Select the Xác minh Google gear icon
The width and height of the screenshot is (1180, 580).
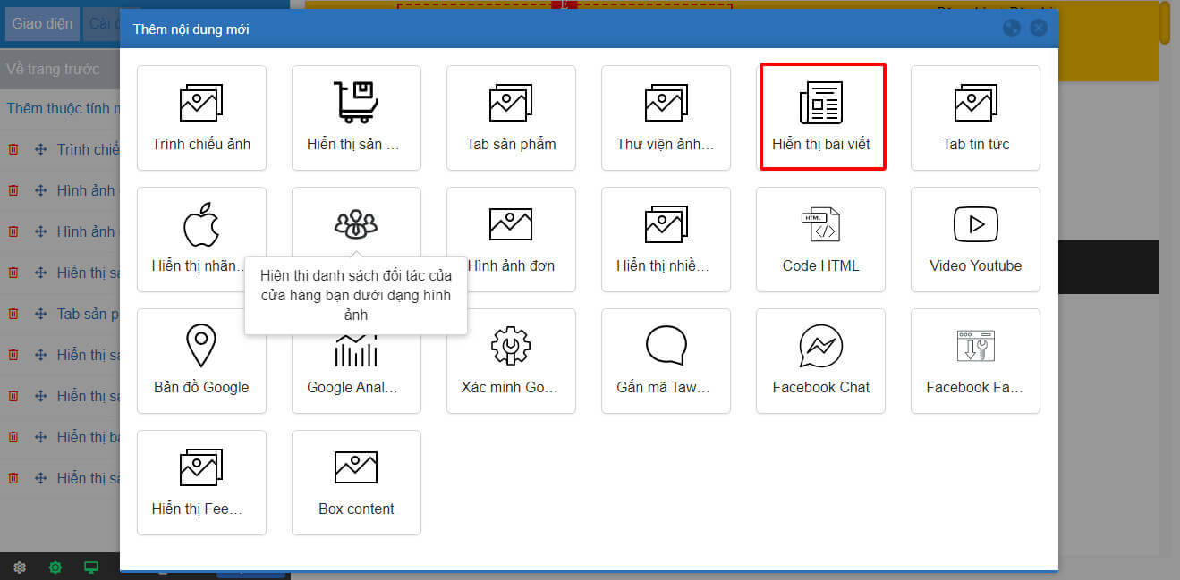click(x=511, y=346)
